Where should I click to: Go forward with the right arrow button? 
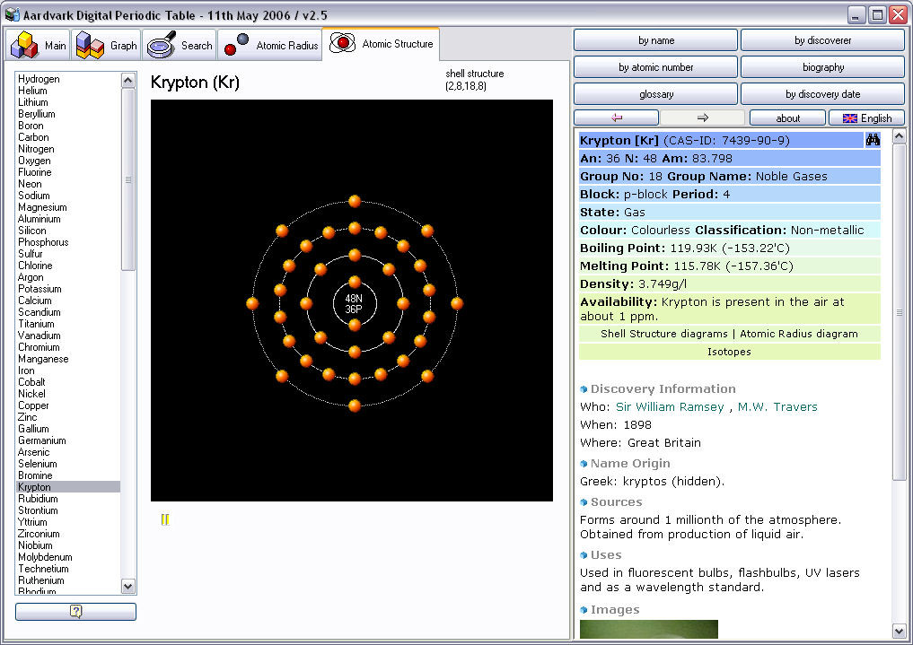(702, 118)
